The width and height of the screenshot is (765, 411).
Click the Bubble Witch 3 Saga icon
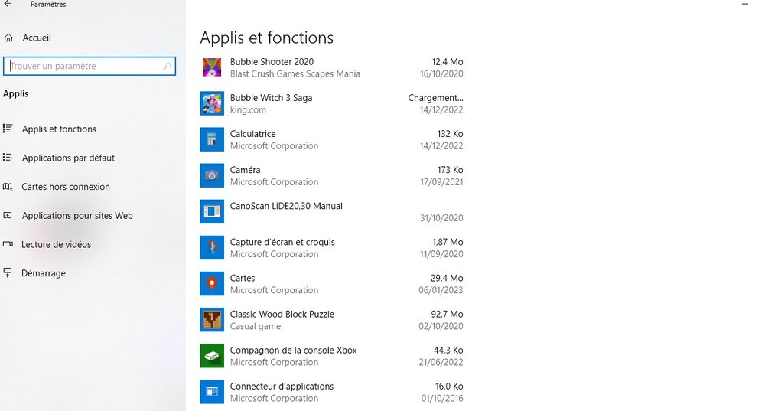212,103
